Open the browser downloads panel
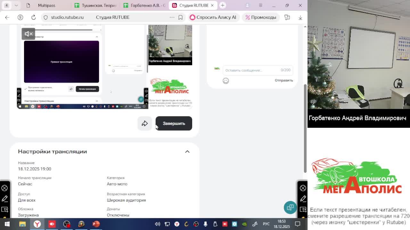The width and height of the screenshot is (410, 230). click(x=300, y=17)
